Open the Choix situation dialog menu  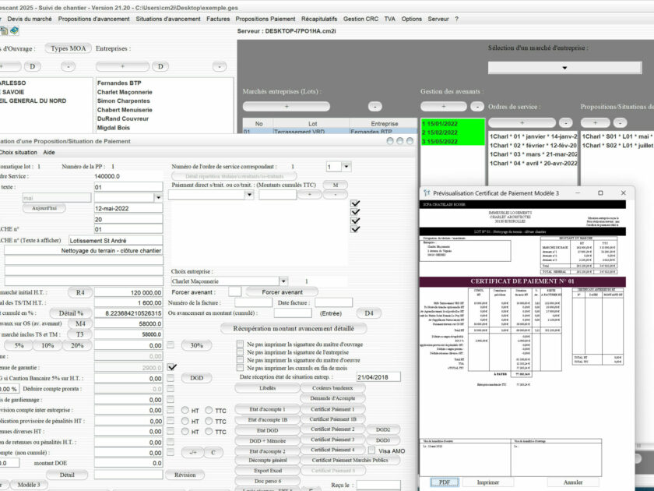[x=19, y=153]
